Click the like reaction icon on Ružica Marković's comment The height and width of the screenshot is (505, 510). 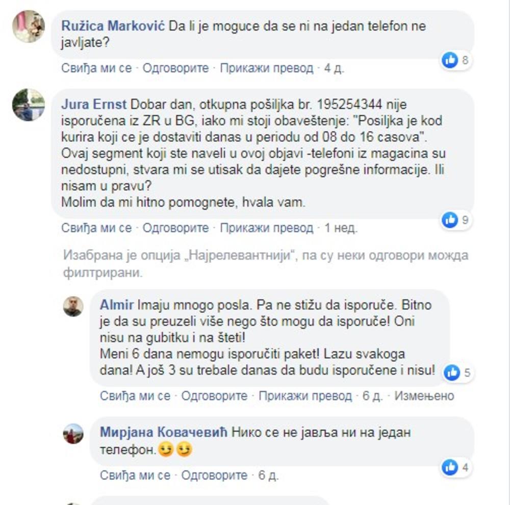(450, 60)
